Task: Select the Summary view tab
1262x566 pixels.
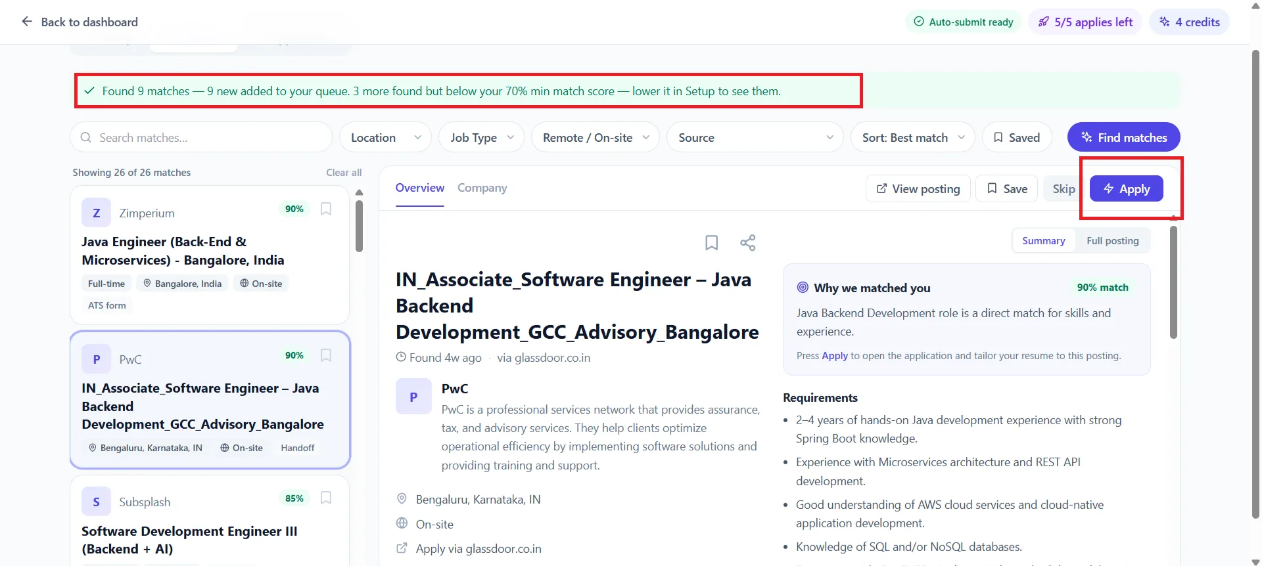Action: [x=1044, y=241]
